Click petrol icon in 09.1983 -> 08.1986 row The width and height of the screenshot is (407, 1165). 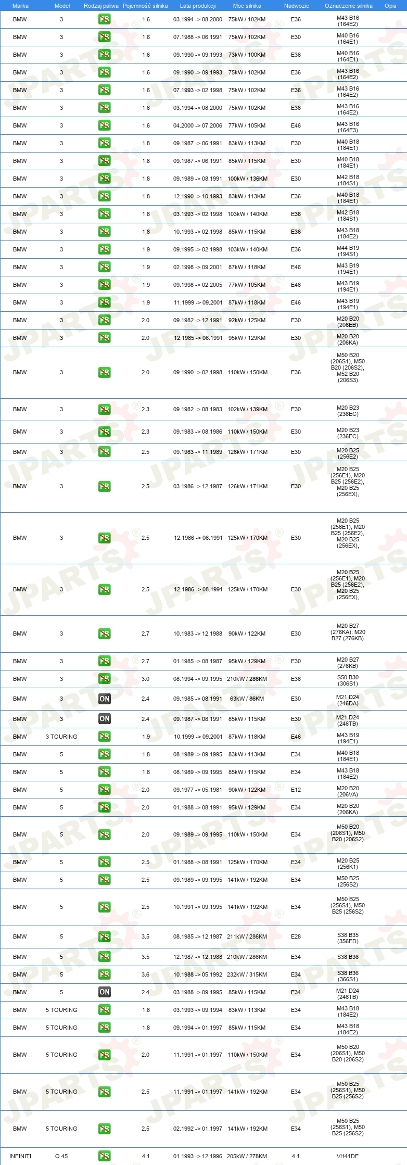pyautogui.click(x=104, y=432)
